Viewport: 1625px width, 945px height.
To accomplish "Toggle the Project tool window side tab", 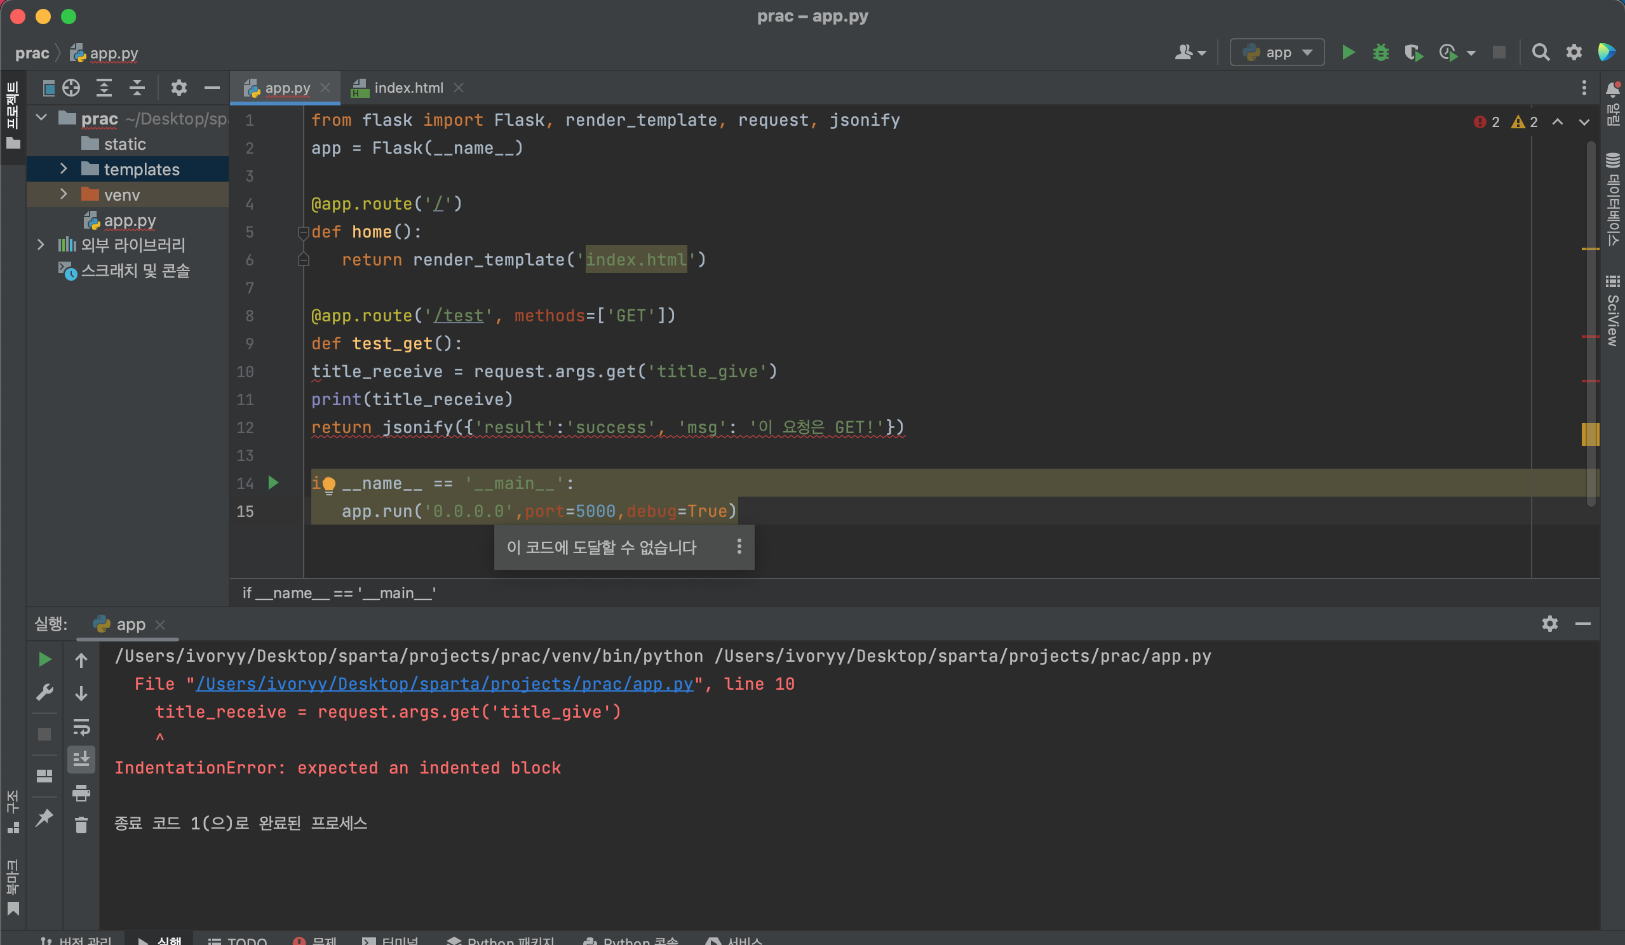I will (x=13, y=116).
